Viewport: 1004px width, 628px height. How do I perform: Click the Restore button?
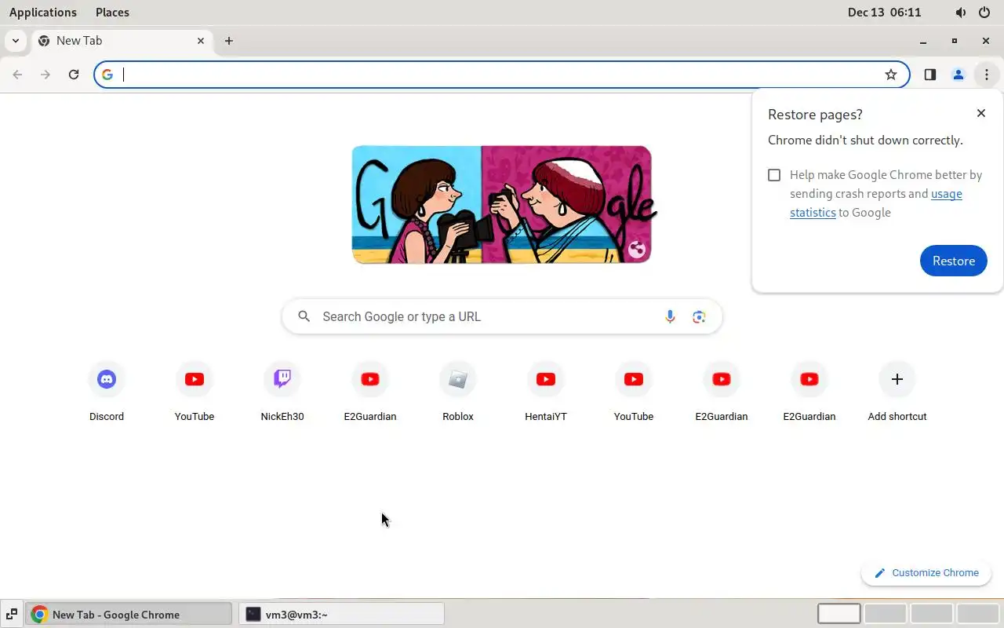pyautogui.click(x=954, y=261)
